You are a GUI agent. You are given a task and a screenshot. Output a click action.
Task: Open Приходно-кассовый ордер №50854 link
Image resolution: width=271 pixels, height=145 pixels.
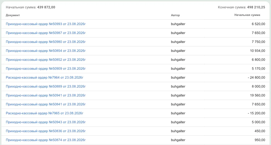[46, 51]
